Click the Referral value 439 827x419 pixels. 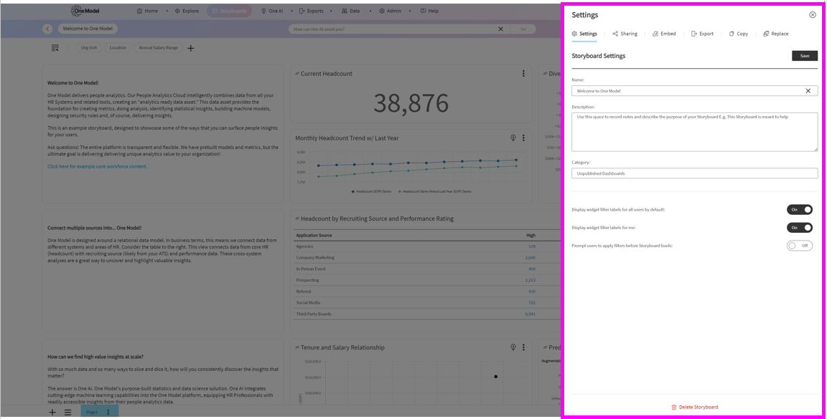click(x=532, y=292)
